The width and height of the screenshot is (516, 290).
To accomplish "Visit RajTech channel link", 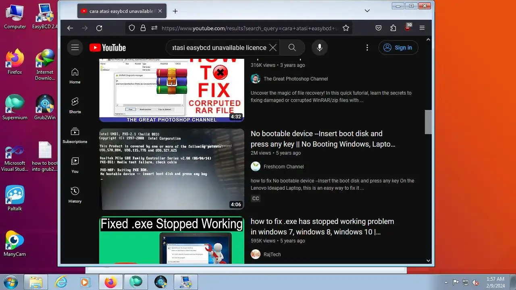I will [272, 255].
